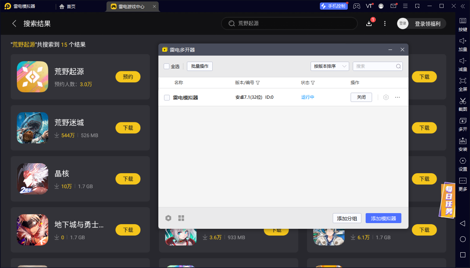The width and height of the screenshot is (470, 268).
Task: Open 多开 multi-instance from sidebar
Action: tap(462, 124)
